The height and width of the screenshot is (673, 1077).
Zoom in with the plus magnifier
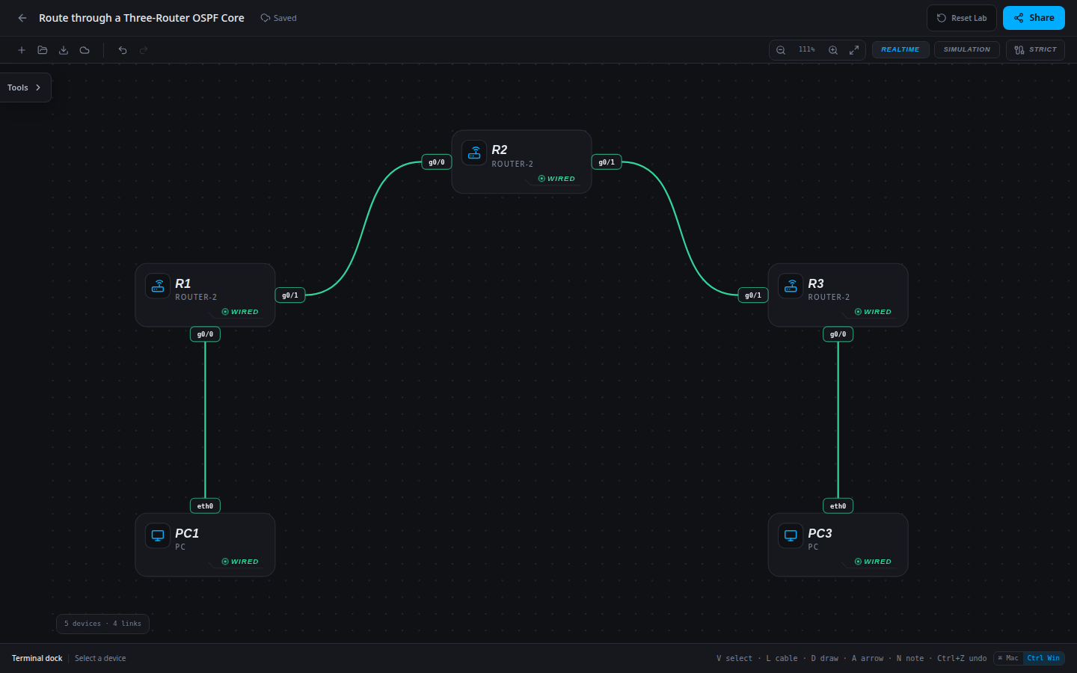point(833,50)
